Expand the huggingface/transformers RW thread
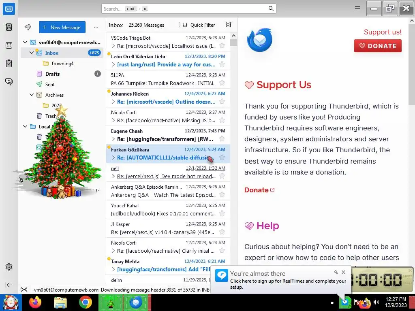The image size is (415, 311). pos(113,139)
